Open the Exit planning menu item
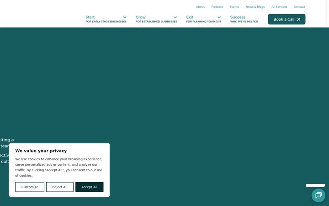The image size is (329, 206). [x=203, y=19]
